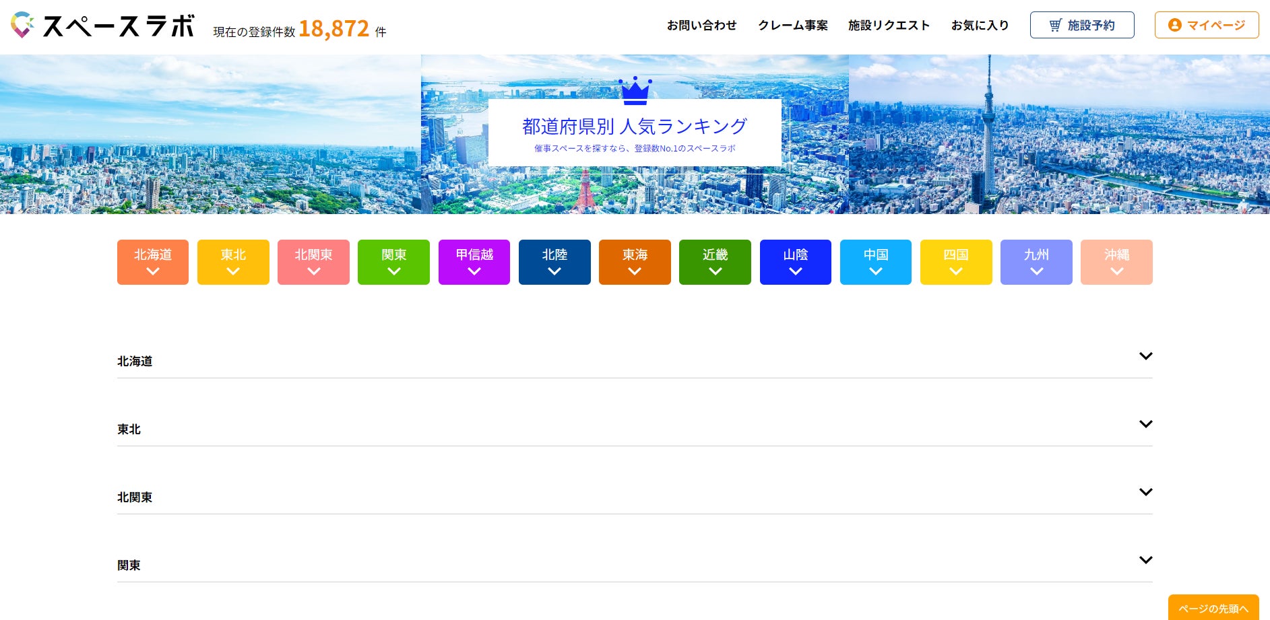The width and height of the screenshot is (1270, 620).
Task: Click the registered count 18,872
Action: point(334,28)
